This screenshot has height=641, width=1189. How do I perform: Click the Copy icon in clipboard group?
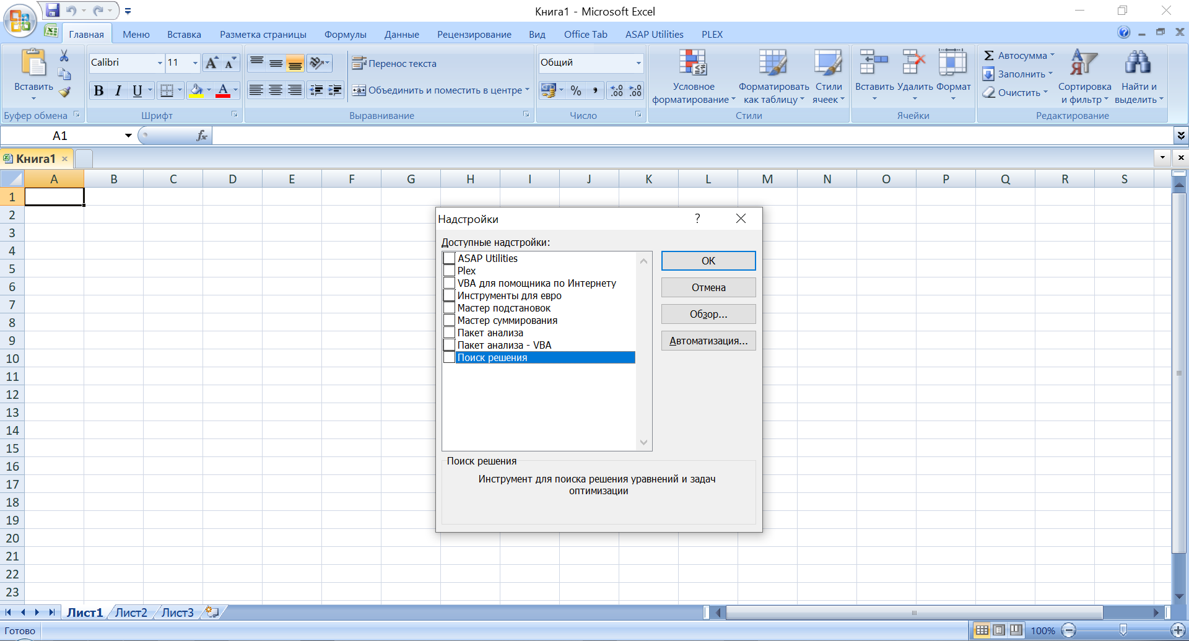click(x=64, y=74)
